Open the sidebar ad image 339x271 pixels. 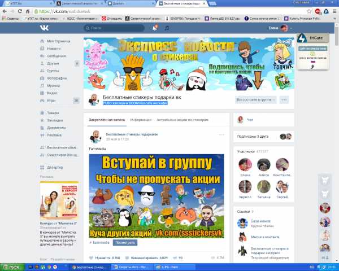pos(59,200)
